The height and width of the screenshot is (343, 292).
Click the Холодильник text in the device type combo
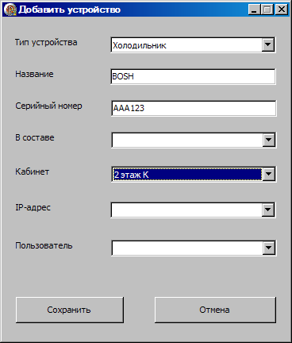[x=140, y=45]
